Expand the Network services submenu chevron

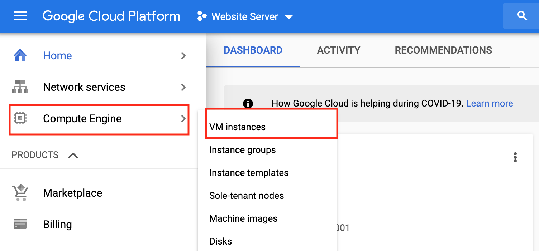click(183, 87)
